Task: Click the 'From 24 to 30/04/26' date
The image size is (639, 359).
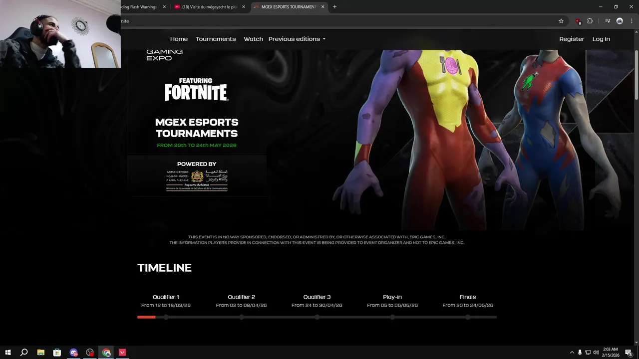Action: (317, 305)
